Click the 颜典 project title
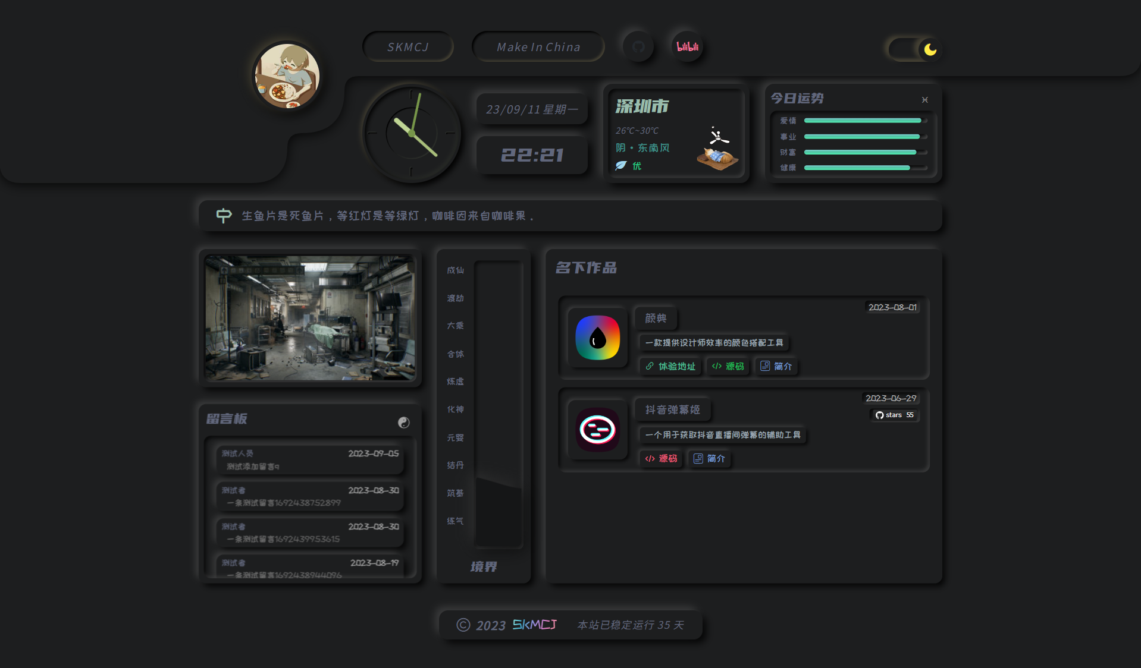1141x668 pixels. point(656,318)
